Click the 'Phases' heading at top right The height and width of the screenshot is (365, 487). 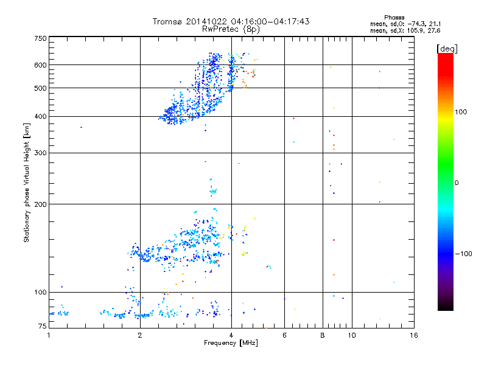coord(394,18)
